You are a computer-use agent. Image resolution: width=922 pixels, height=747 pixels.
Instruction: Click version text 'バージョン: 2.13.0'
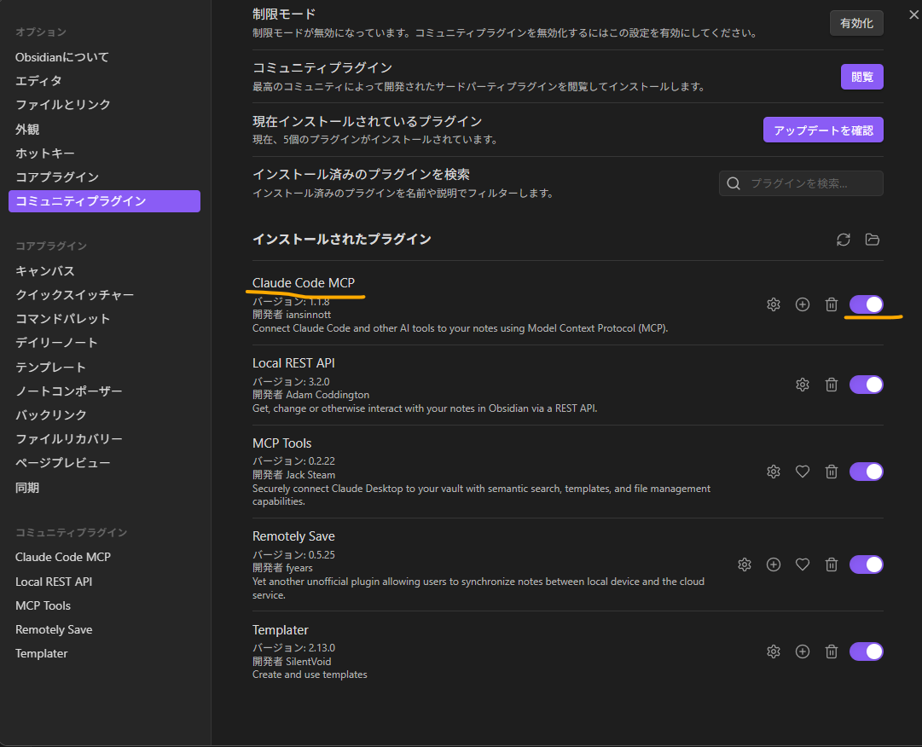click(293, 648)
